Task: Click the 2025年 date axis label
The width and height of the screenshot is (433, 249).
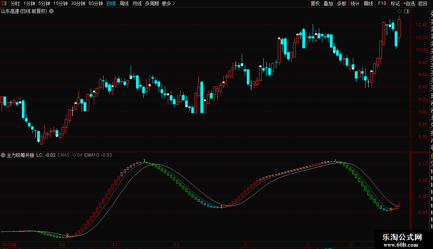Action: point(9,244)
